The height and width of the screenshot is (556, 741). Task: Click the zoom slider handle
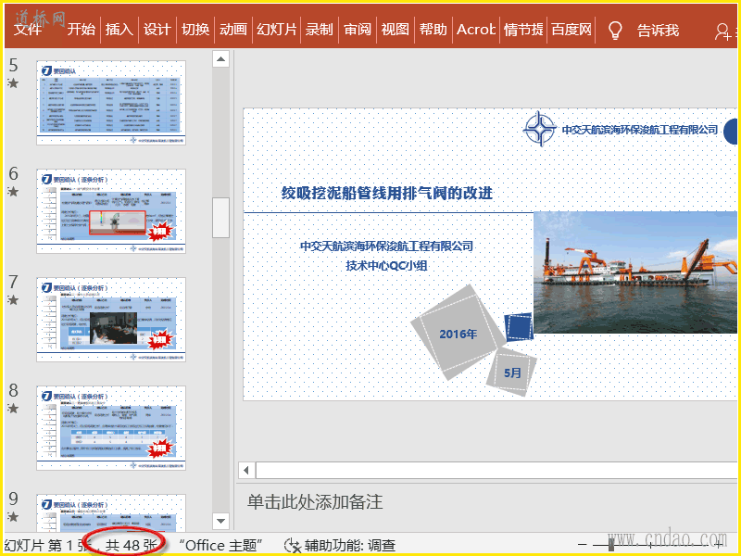coord(611,545)
